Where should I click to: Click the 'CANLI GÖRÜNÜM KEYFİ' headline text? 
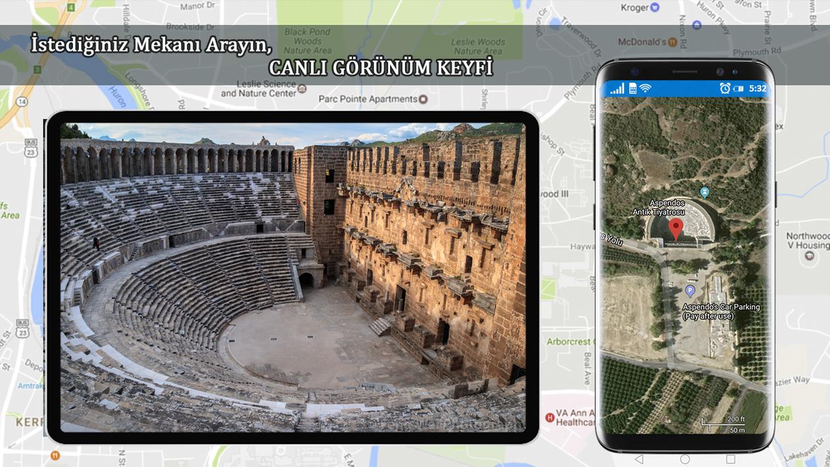click(x=381, y=68)
